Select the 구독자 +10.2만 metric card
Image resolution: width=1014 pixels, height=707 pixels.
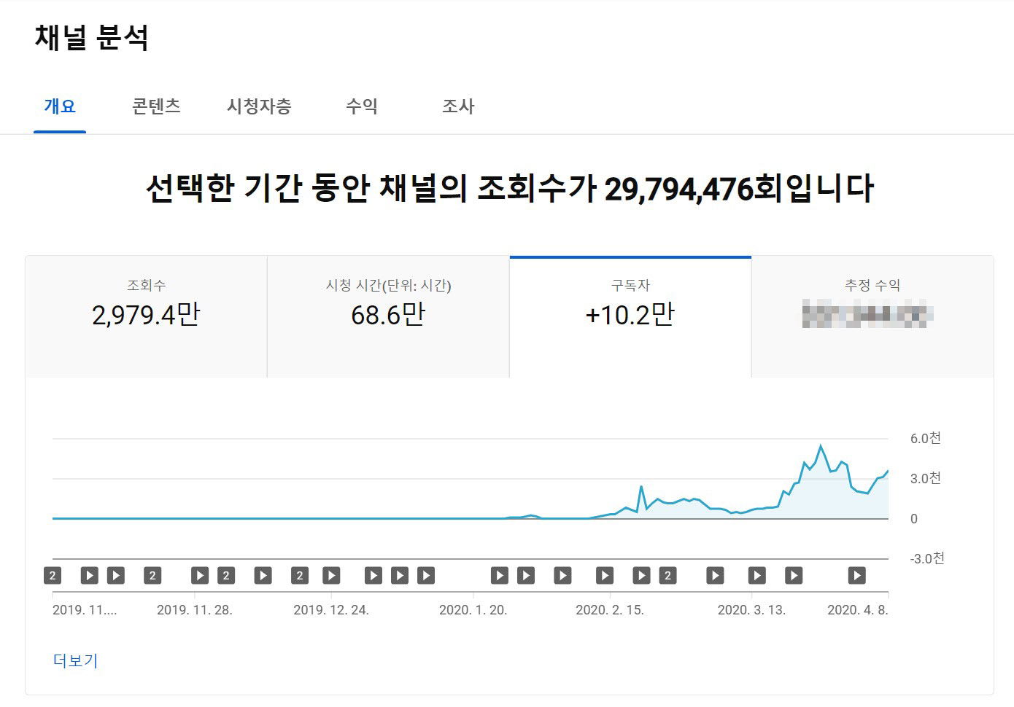[630, 316]
